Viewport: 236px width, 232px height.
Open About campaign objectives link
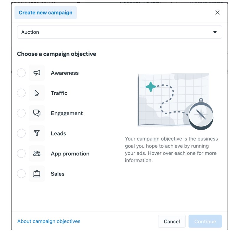(49, 221)
